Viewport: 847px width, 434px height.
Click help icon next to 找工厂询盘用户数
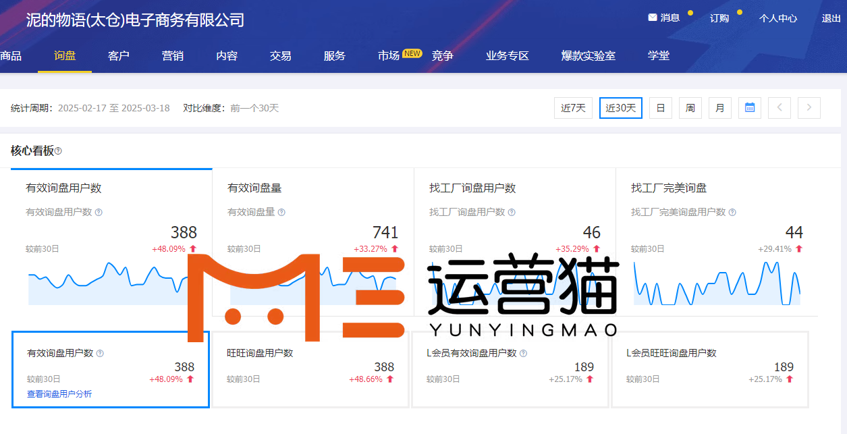coord(512,212)
